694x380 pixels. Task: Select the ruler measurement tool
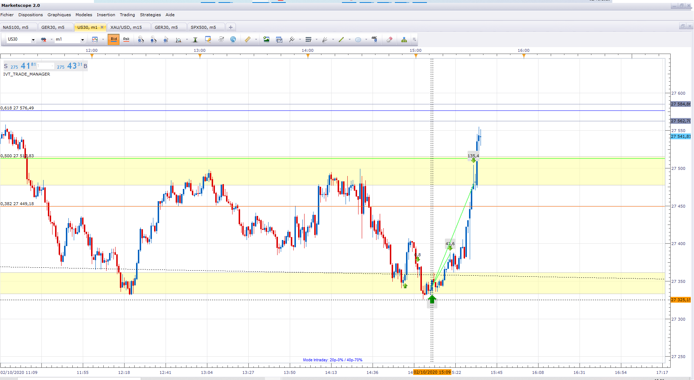pos(248,40)
